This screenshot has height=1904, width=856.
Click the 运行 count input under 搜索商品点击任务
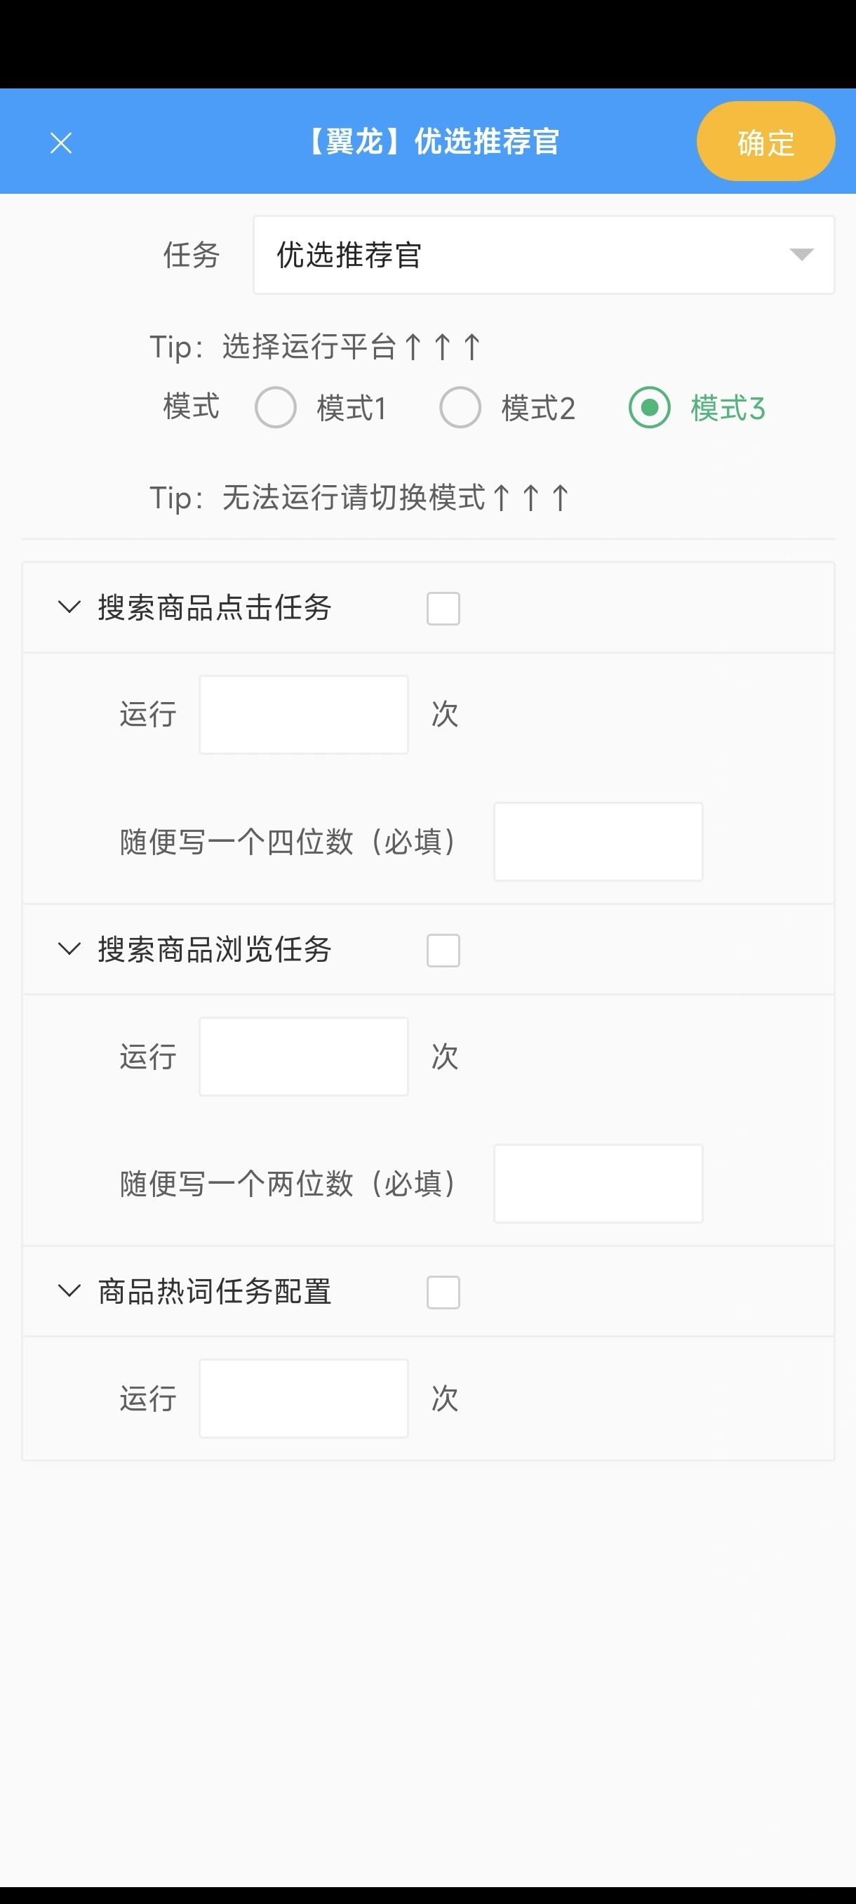(x=303, y=713)
